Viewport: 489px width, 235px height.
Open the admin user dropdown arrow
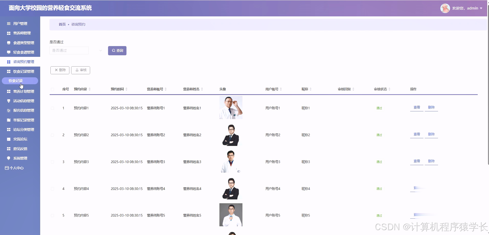pyautogui.click(x=481, y=8)
